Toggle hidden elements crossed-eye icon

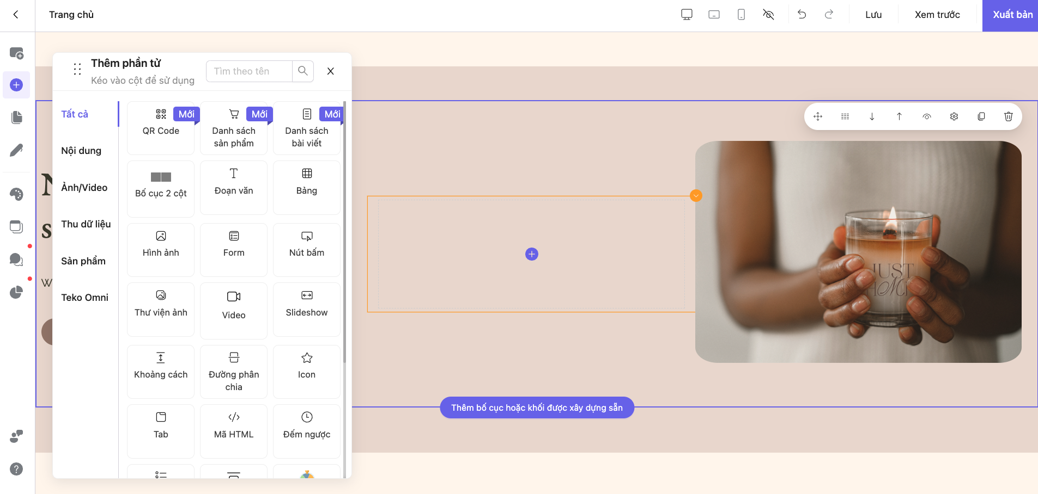768,15
